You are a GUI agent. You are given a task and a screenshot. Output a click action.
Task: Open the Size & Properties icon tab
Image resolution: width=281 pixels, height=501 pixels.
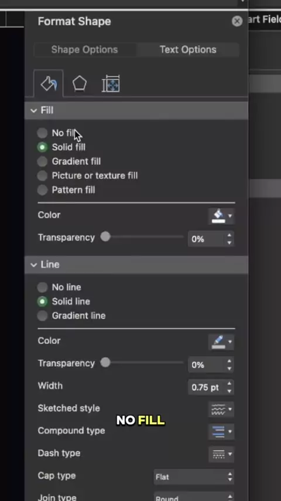[x=111, y=84]
